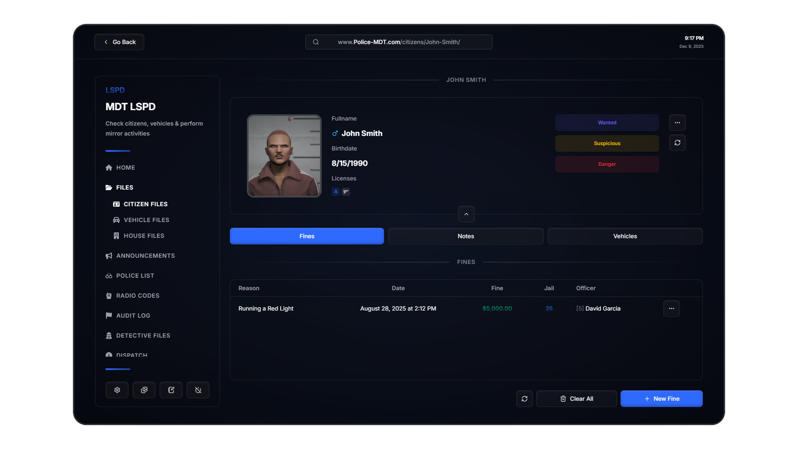
Task: Open the image gallery icon button
Action: tap(144, 390)
